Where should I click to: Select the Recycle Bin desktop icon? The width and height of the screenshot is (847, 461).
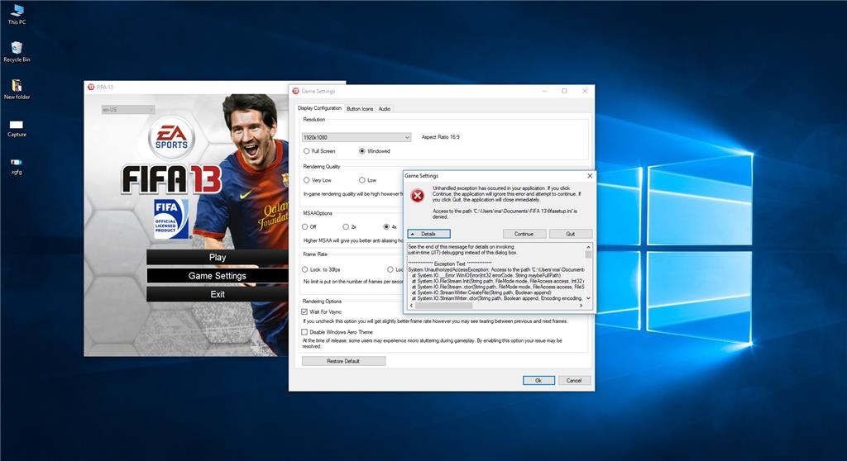tap(17, 52)
